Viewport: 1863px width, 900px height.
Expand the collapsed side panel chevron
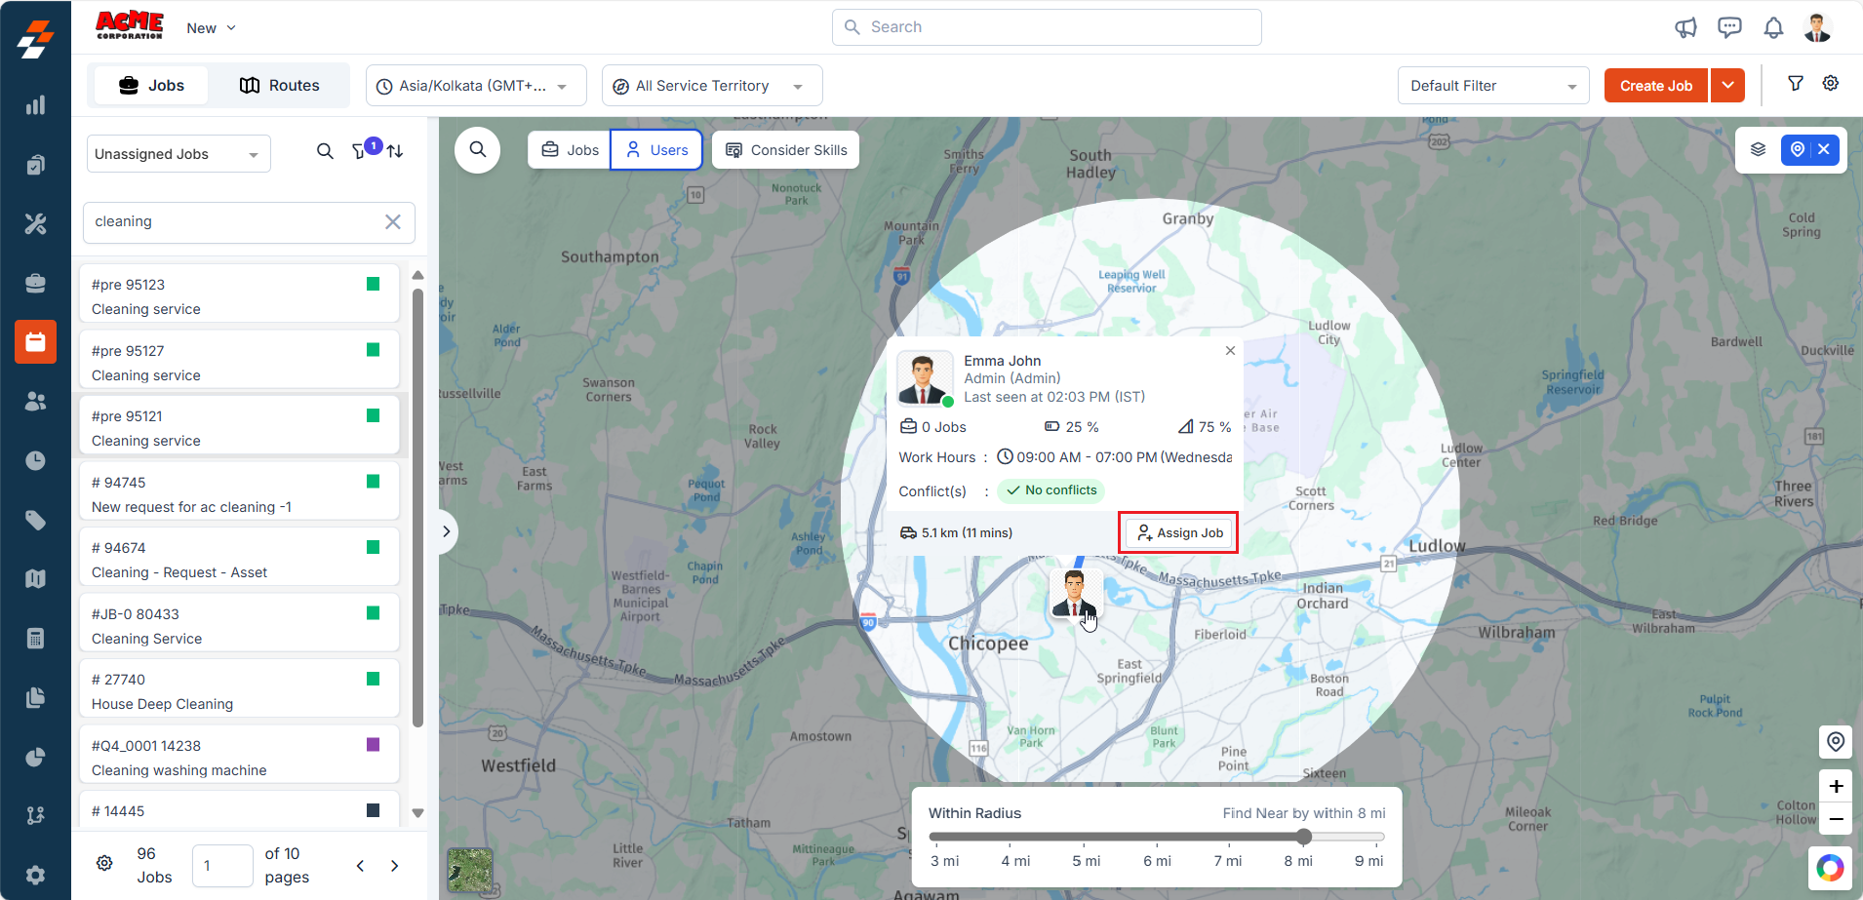pyautogui.click(x=447, y=531)
